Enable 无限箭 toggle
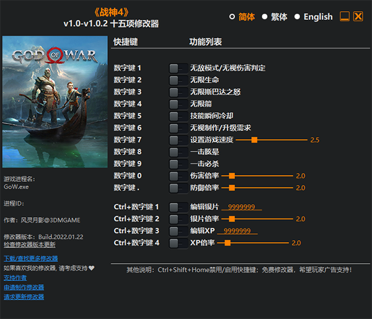Viewport: 372px width, 319px height. (x=179, y=104)
